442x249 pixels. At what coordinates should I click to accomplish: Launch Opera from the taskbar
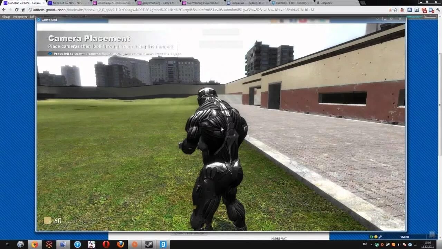[106, 245]
